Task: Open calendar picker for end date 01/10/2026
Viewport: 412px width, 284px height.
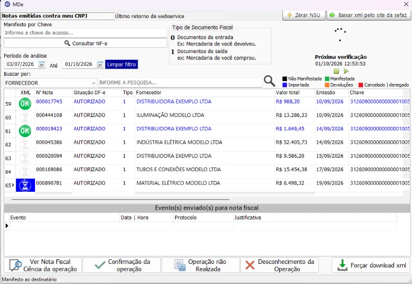Action: coord(100,64)
